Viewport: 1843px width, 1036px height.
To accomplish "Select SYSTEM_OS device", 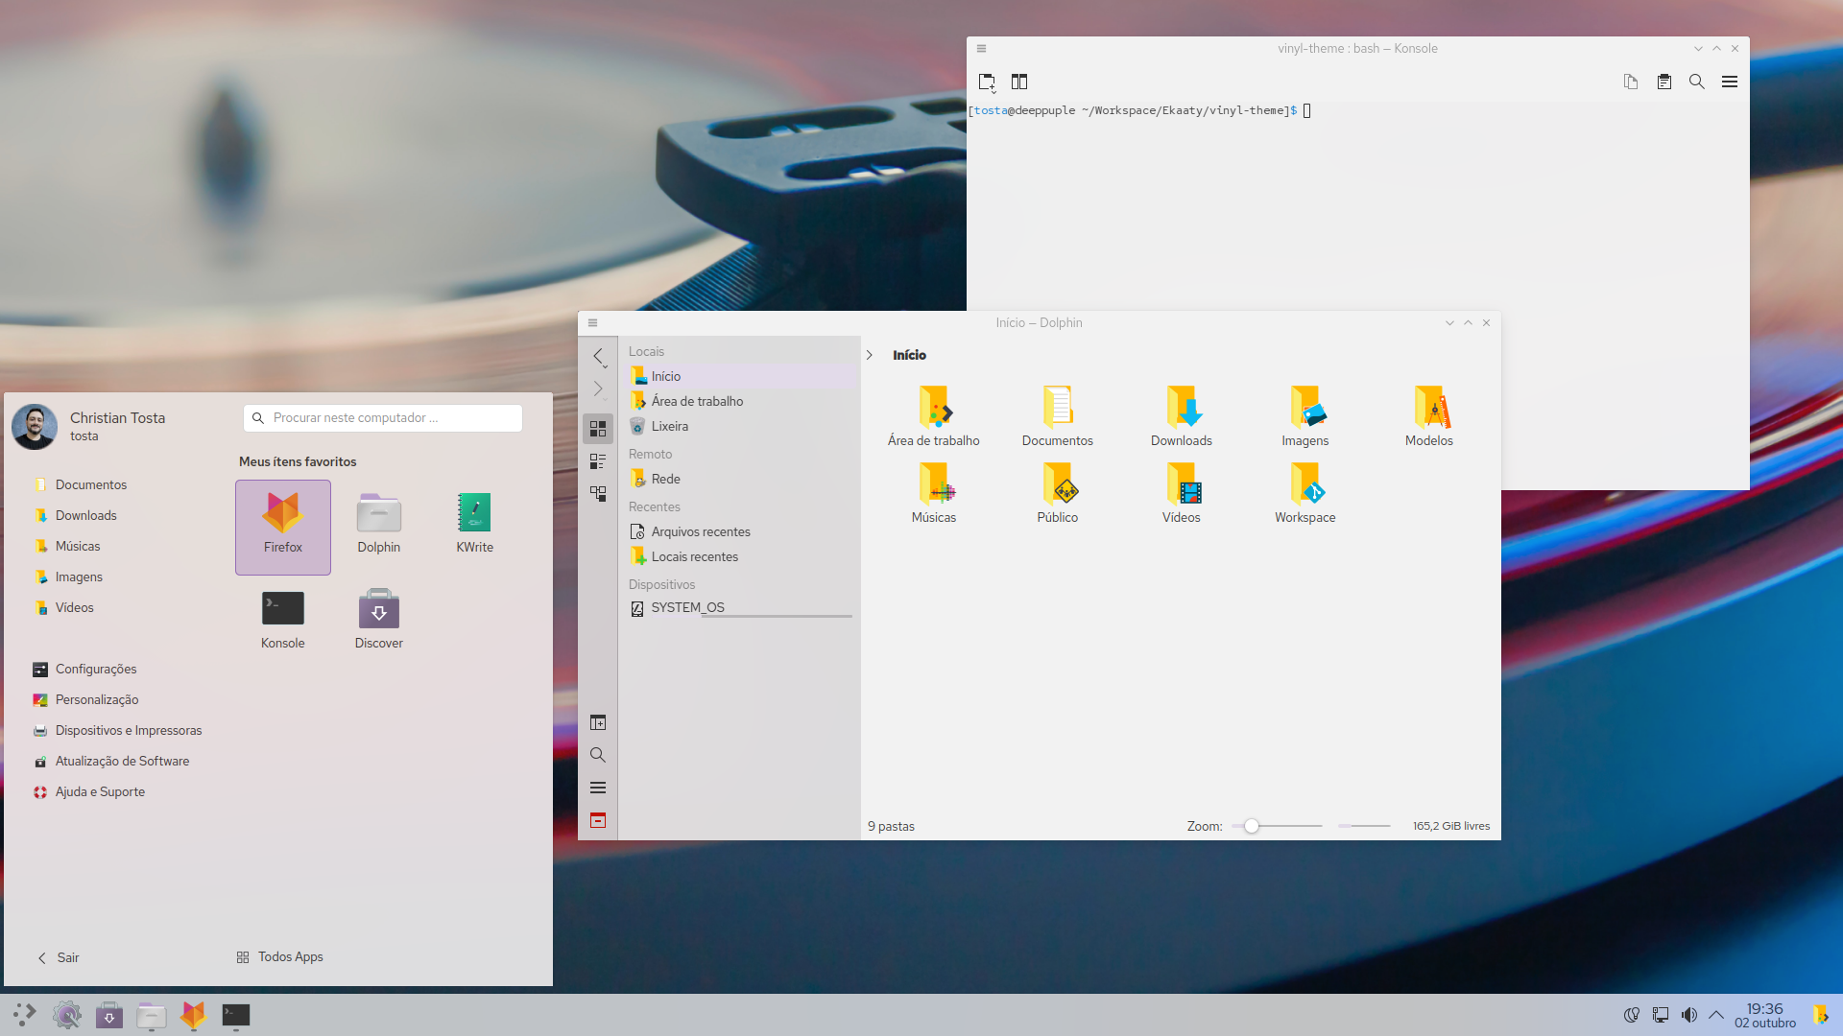I will pos(739,608).
